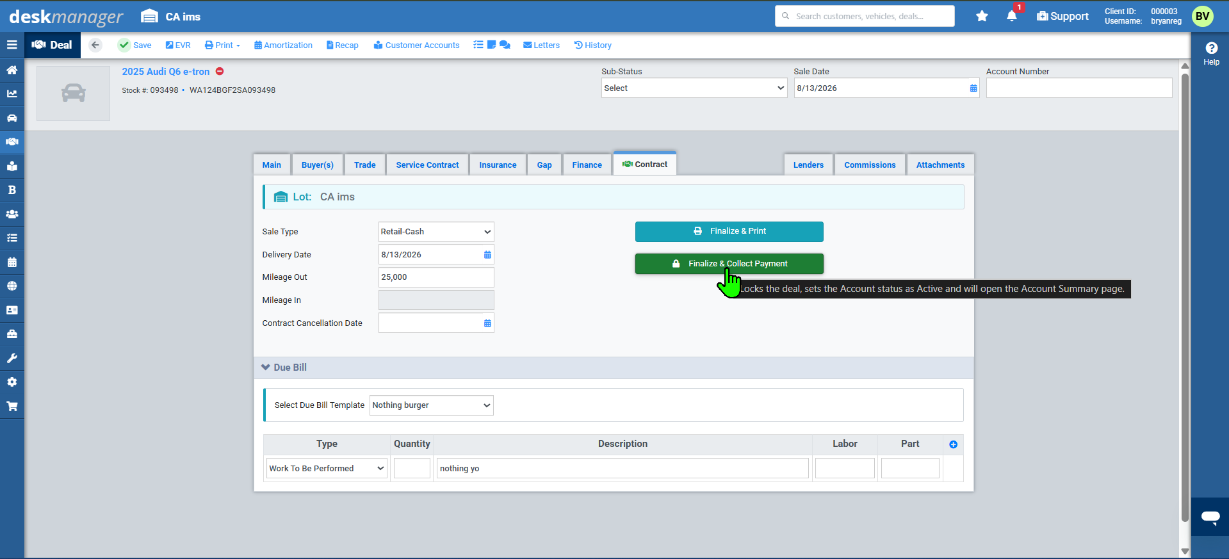The width and height of the screenshot is (1229, 559).
Task: Switch to the Service Contract tab
Action: coord(427,165)
